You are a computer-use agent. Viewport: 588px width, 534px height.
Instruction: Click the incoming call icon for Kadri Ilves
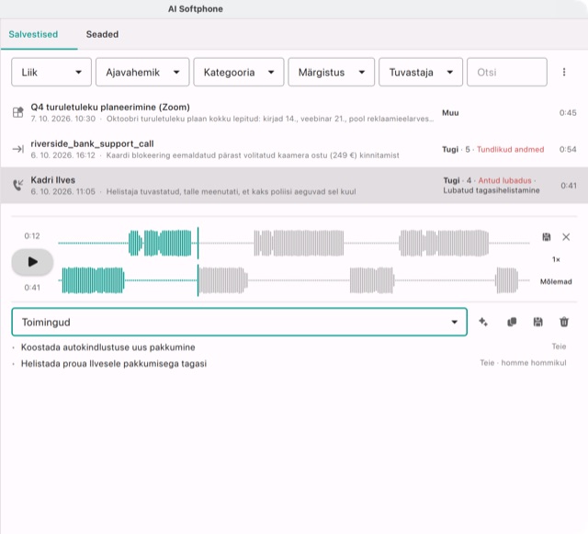pos(18,185)
